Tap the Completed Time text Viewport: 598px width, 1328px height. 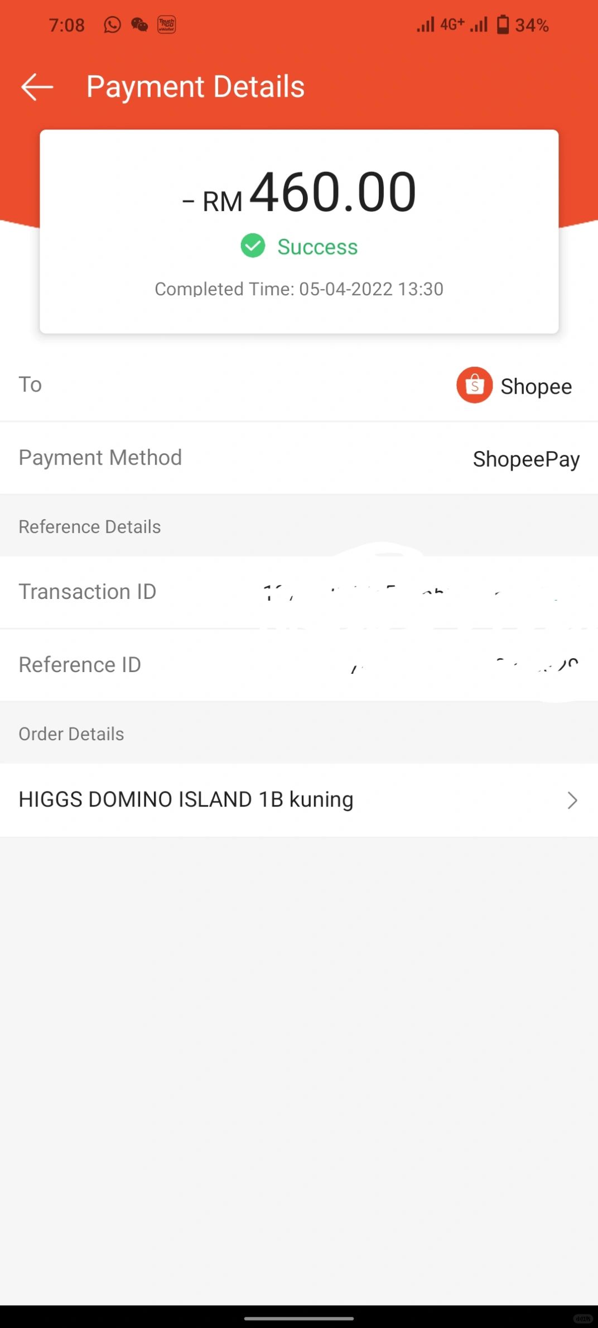pos(299,289)
